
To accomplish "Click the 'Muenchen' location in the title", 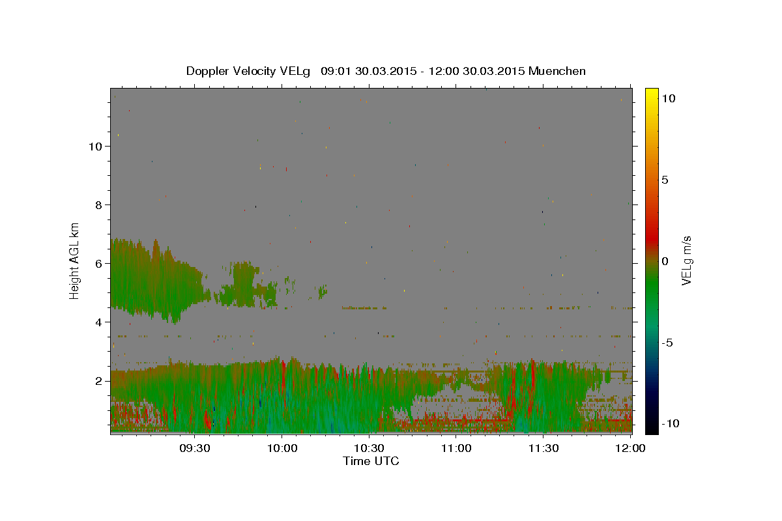I will pos(557,71).
